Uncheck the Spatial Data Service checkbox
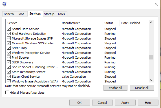 [x=9, y=29]
